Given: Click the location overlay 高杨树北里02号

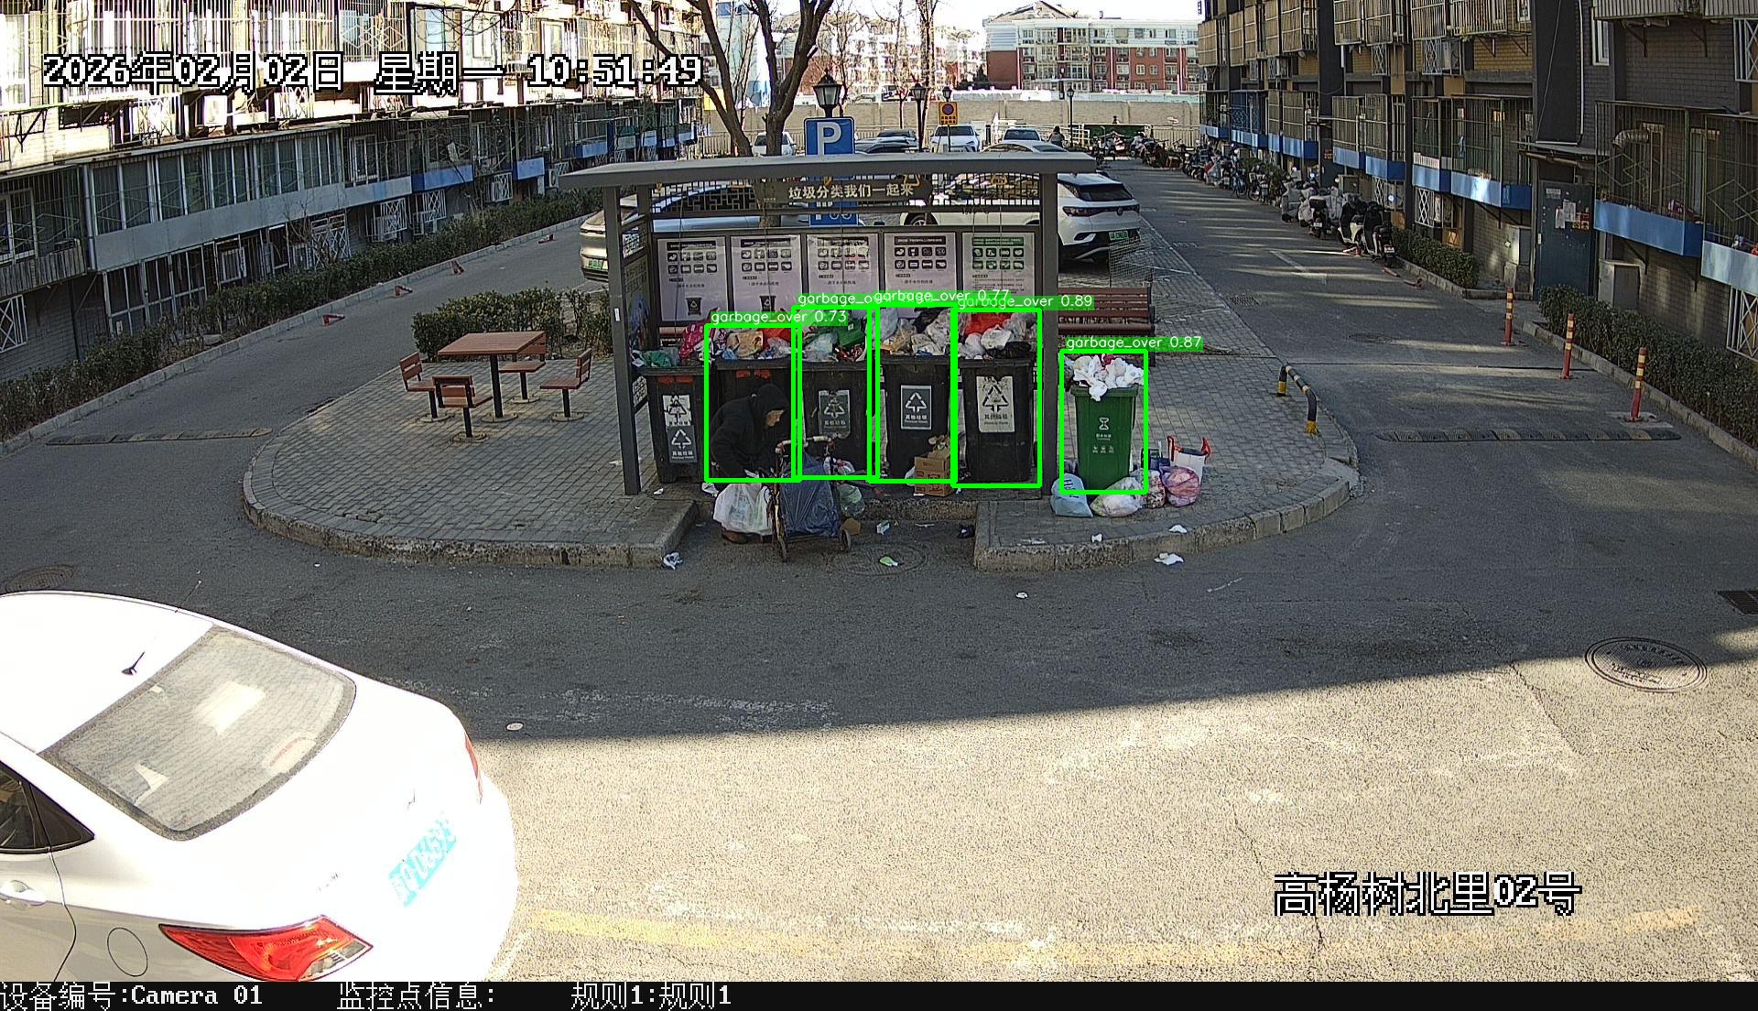Looking at the screenshot, I should click(1427, 893).
